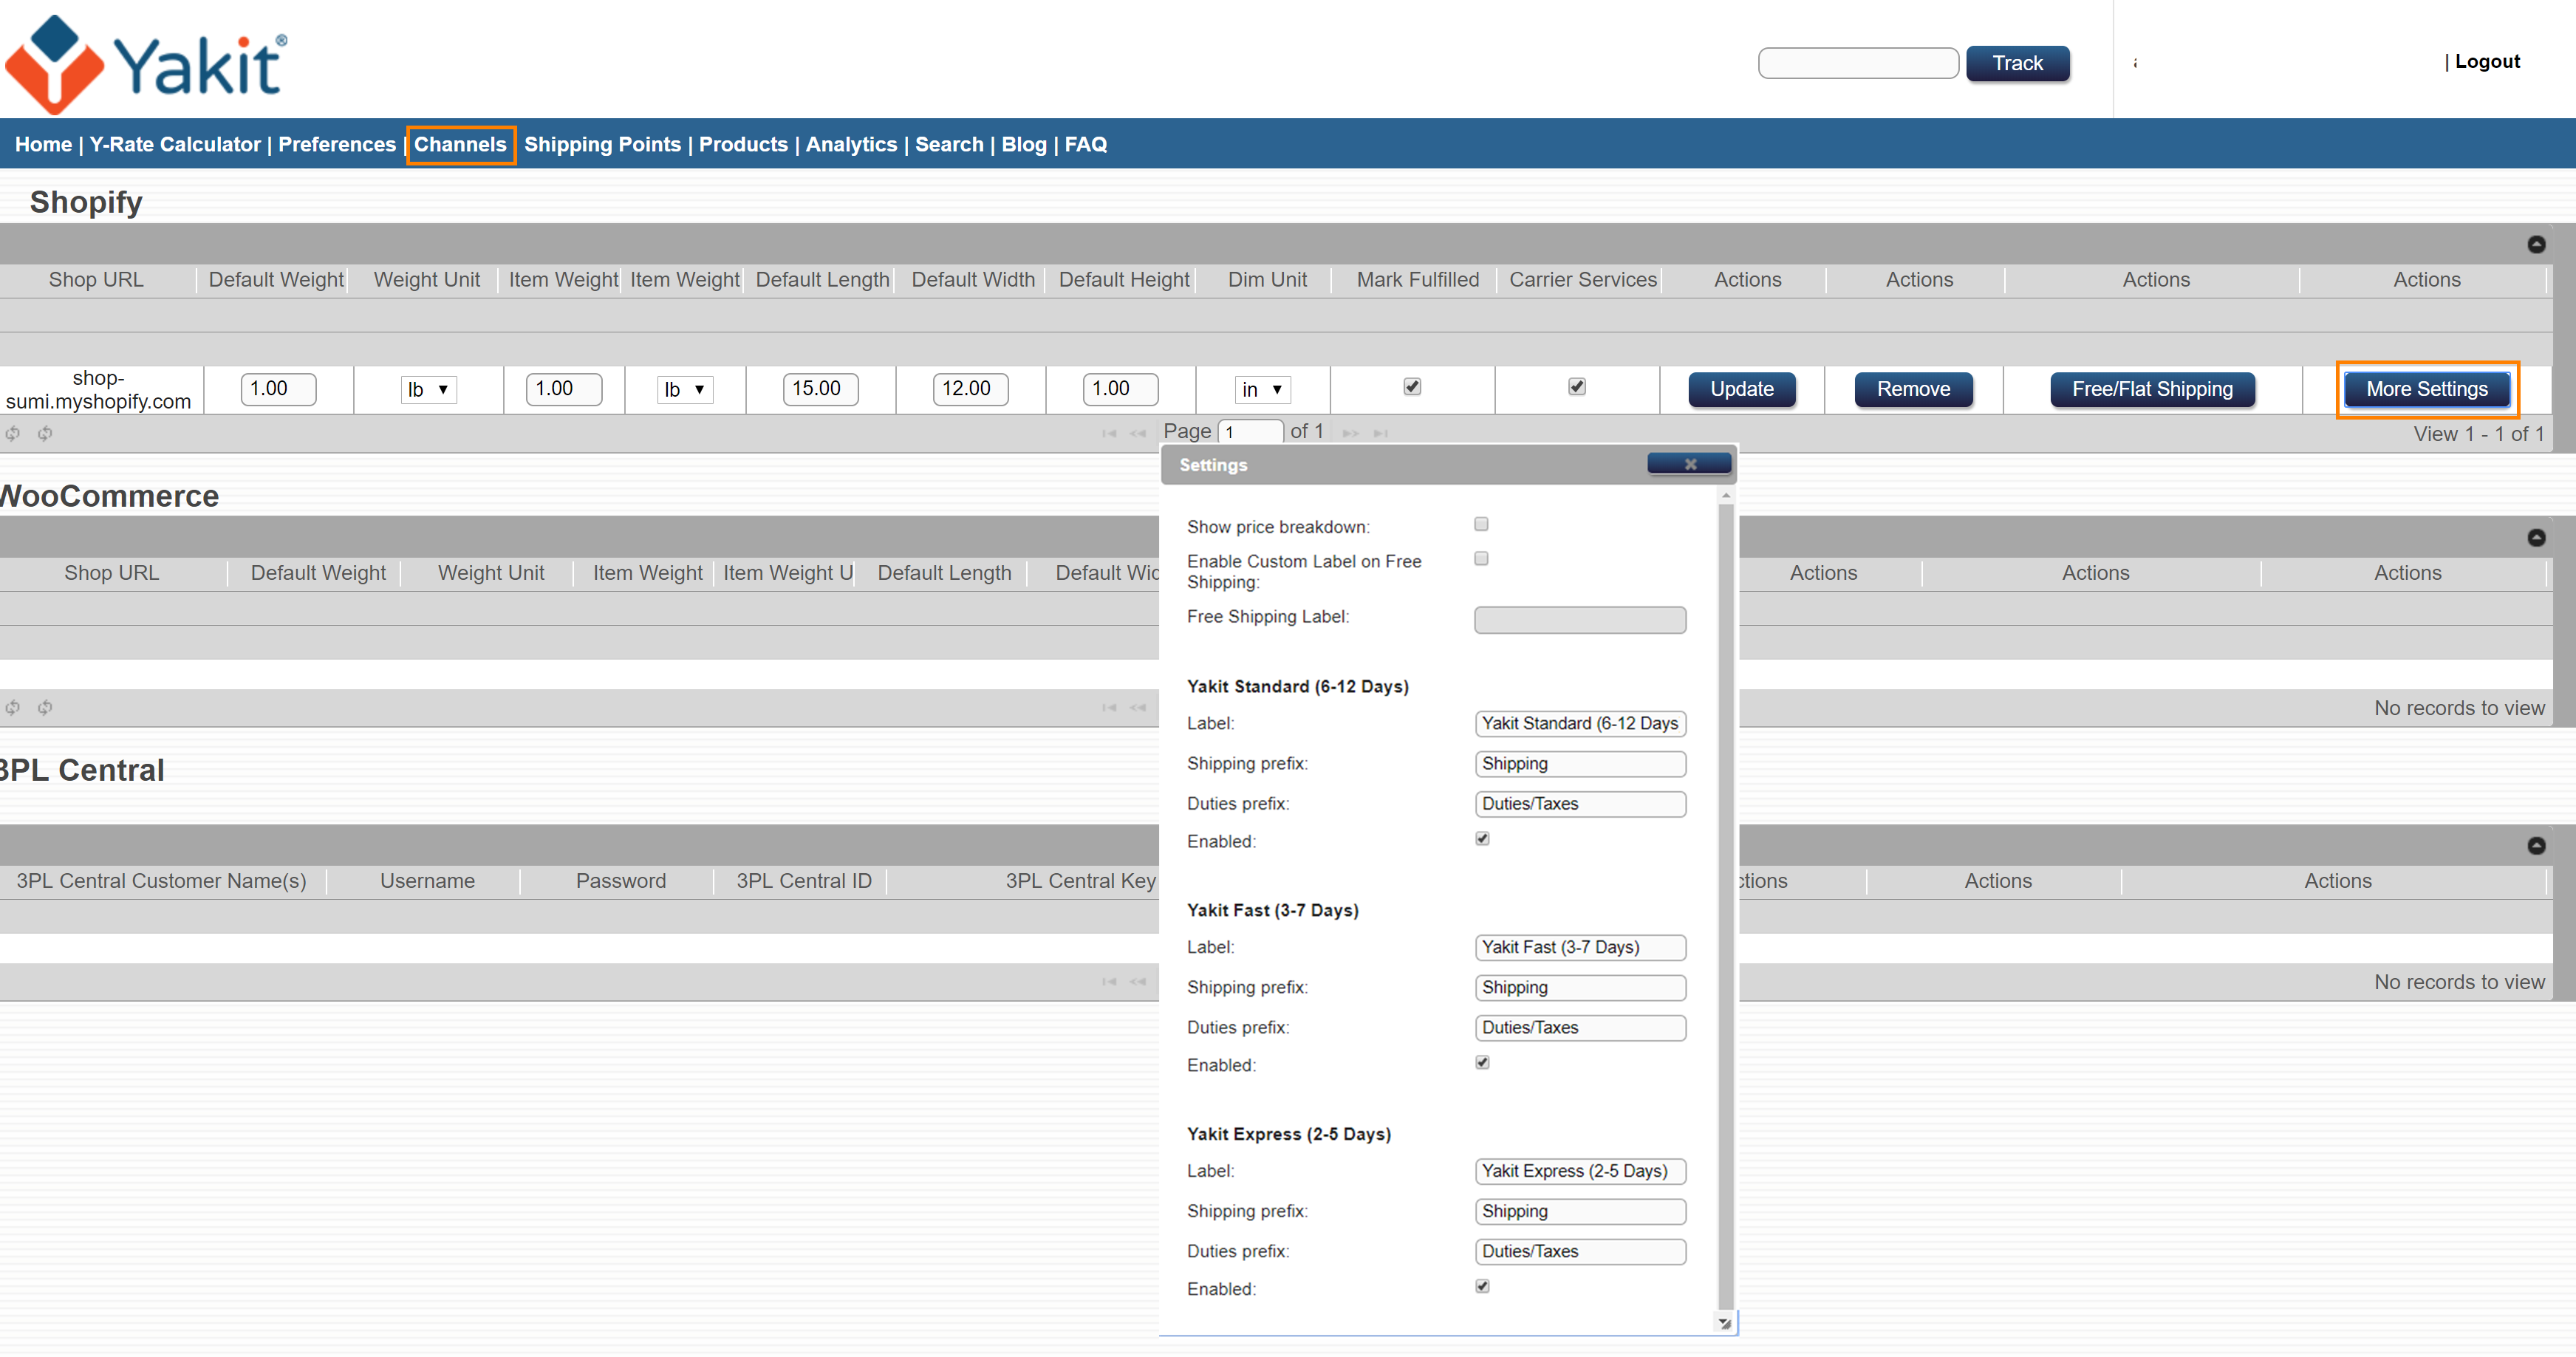Viewport: 2576px width, 1357px height.
Task: Check Enable Custom Label on Free Shipping
Action: tap(1481, 558)
